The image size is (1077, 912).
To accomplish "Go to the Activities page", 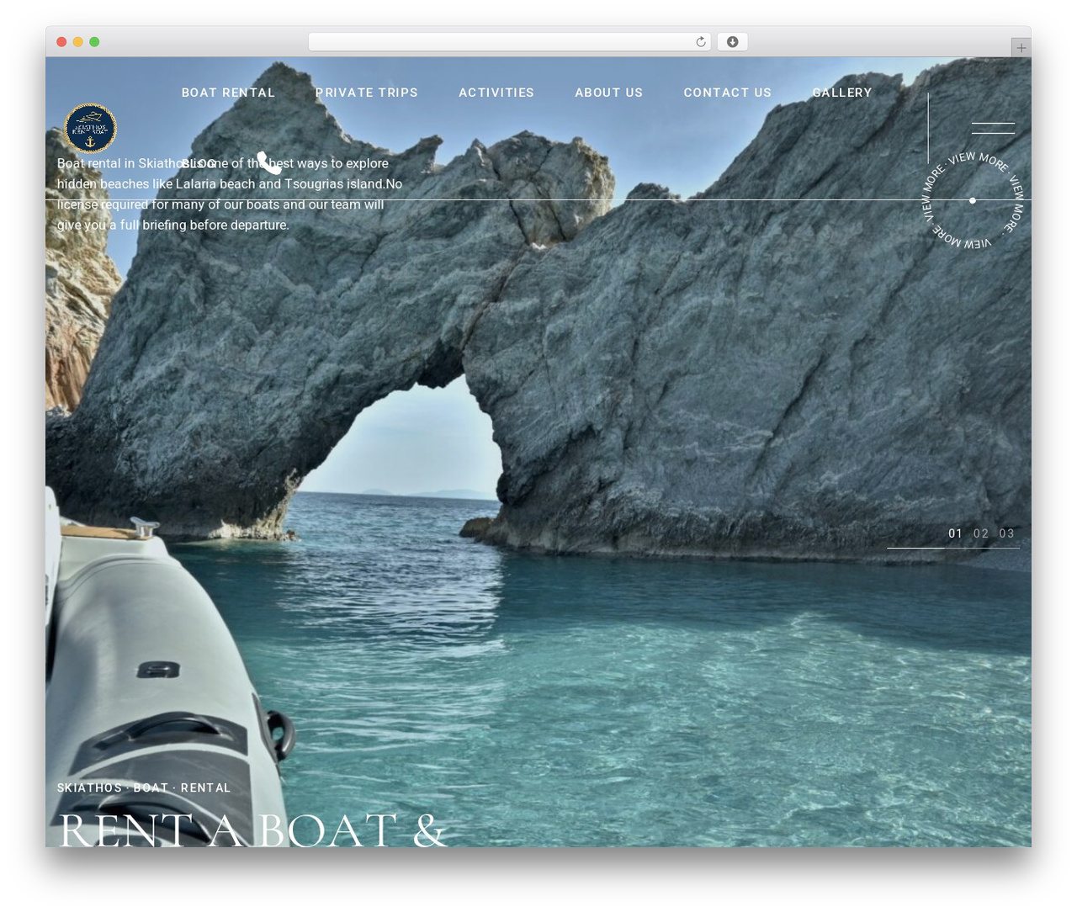I will pyautogui.click(x=496, y=93).
